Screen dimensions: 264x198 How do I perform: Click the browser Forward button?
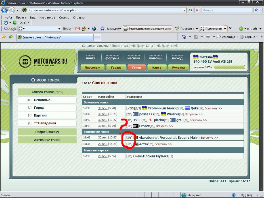(12, 10)
